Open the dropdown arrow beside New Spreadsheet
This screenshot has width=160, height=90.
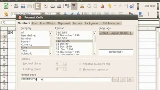[x=11, y=6]
